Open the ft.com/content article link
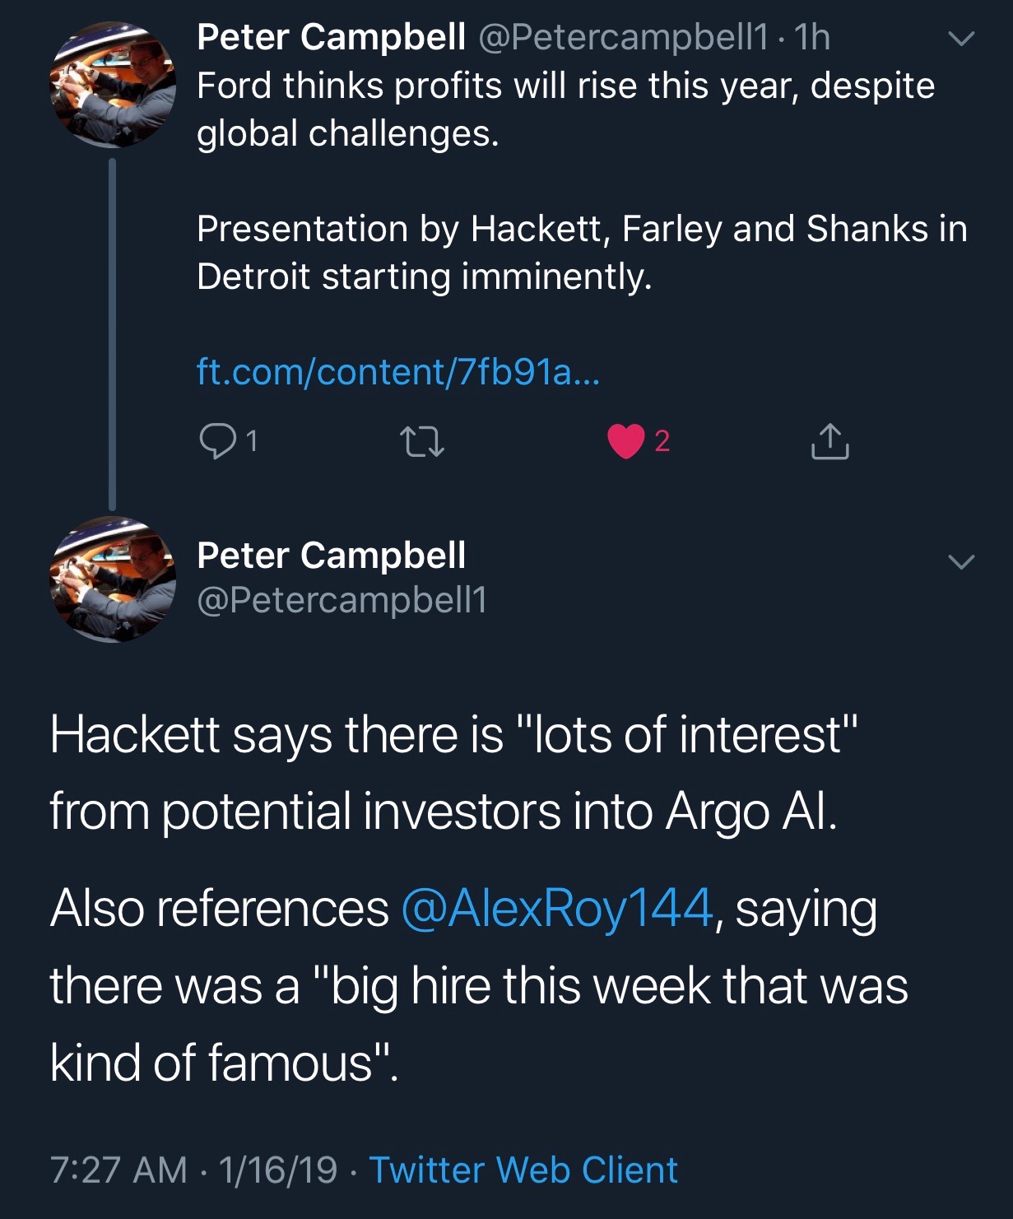This screenshot has height=1219, width=1013. 398,372
